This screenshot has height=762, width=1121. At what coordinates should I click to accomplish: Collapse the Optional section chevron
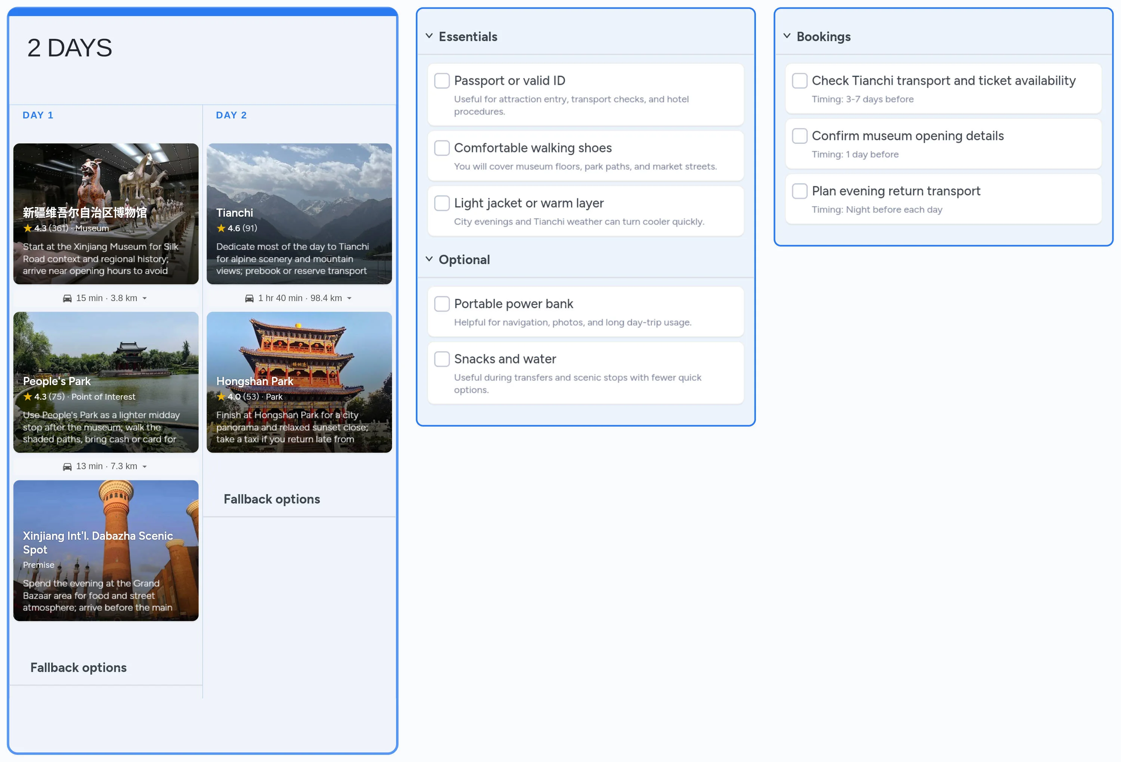[429, 260]
